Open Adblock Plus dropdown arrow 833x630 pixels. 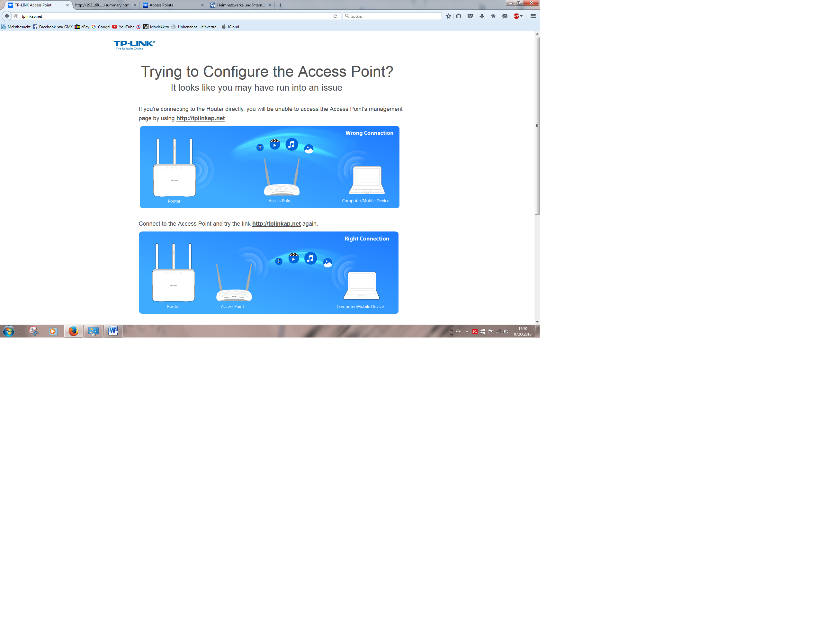click(522, 16)
